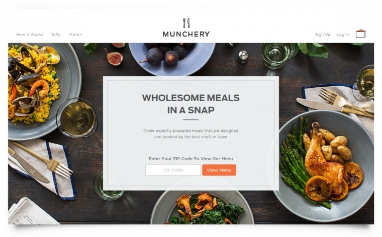Click the MUNCHERY wordmark logo
Image resolution: width=382 pixels, height=237 pixels.
pyautogui.click(x=187, y=34)
